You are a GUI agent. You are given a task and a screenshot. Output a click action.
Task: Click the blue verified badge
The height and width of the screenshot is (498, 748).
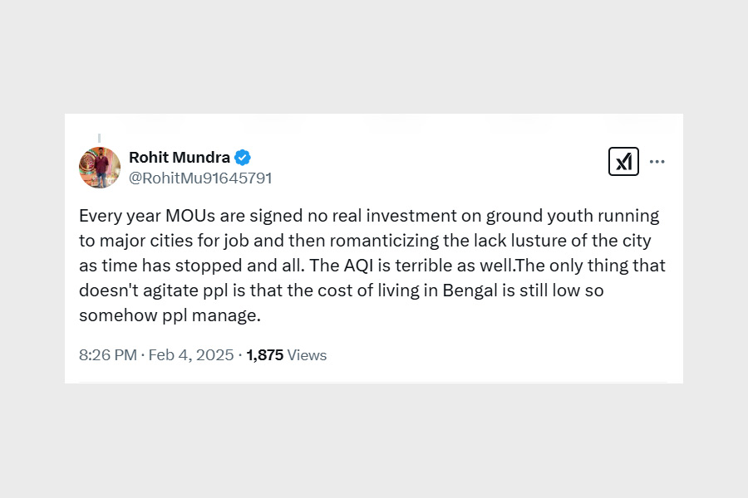(x=243, y=158)
